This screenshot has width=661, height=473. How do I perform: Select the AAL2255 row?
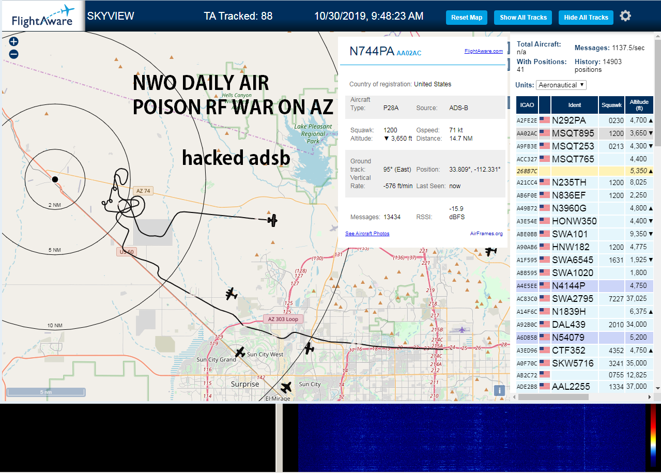point(585,387)
